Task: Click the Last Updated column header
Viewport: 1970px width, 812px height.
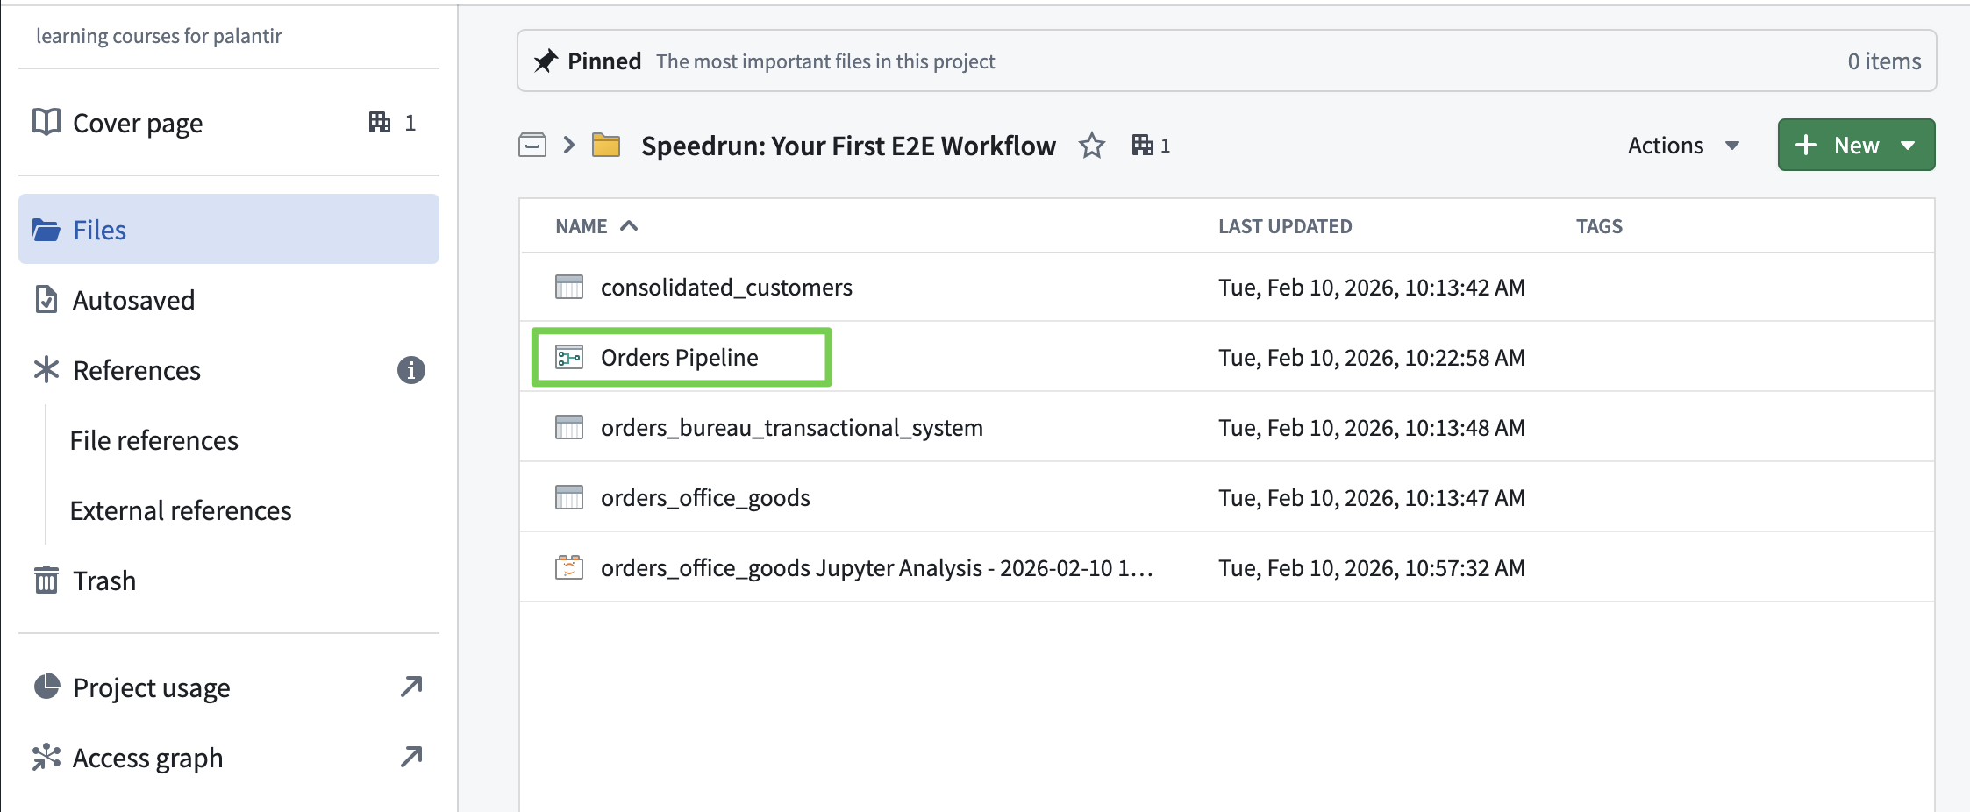Action: [x=1284, y=226]
